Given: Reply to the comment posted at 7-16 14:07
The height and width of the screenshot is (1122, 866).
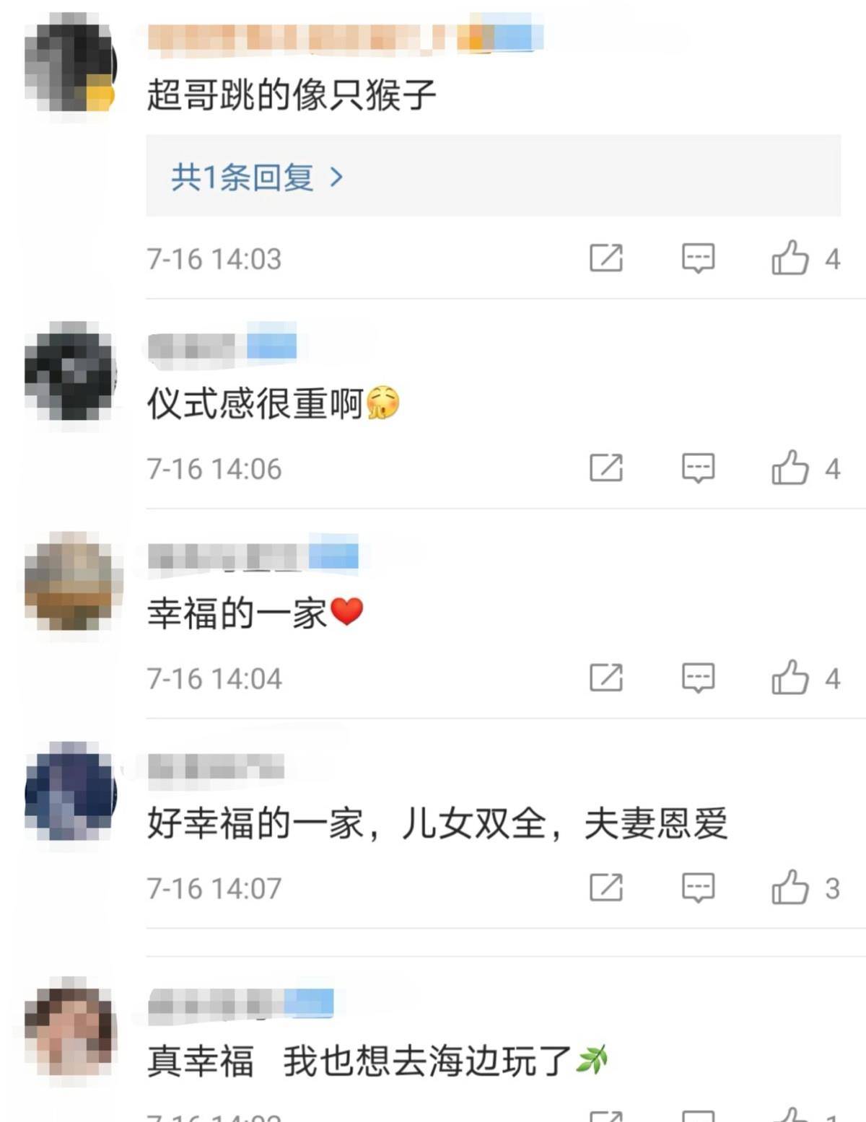Looking at the screenshot, I should pyautogui.click(x=698, y=887).
